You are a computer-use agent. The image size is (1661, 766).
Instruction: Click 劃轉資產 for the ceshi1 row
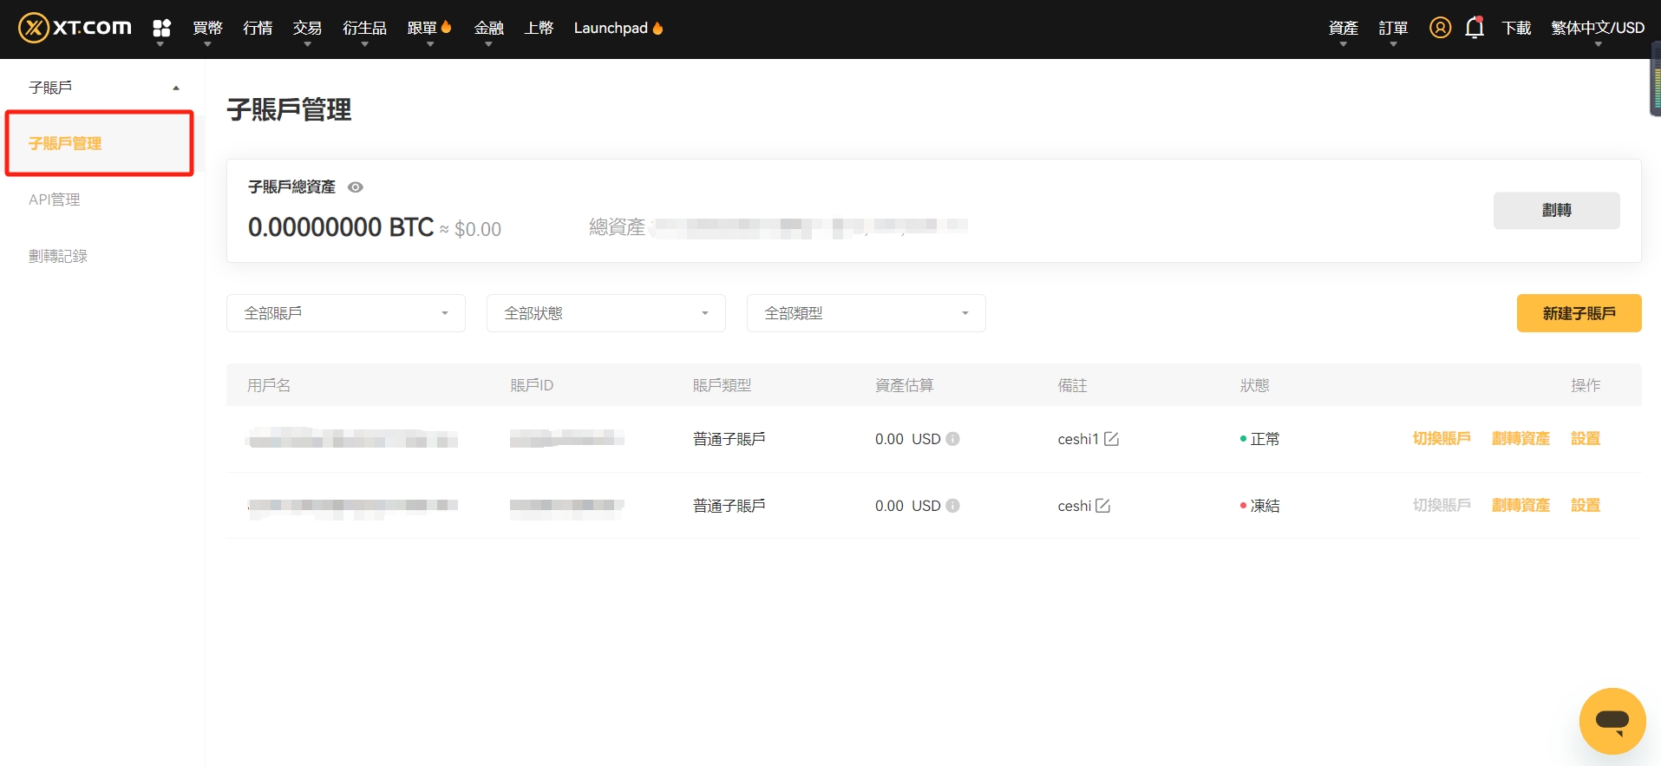pos(1520,439)
